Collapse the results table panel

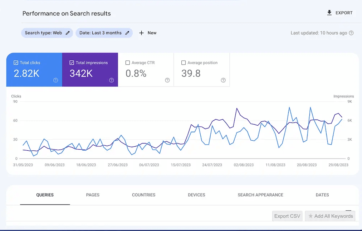pyautogui.click(x=348, y=210)
